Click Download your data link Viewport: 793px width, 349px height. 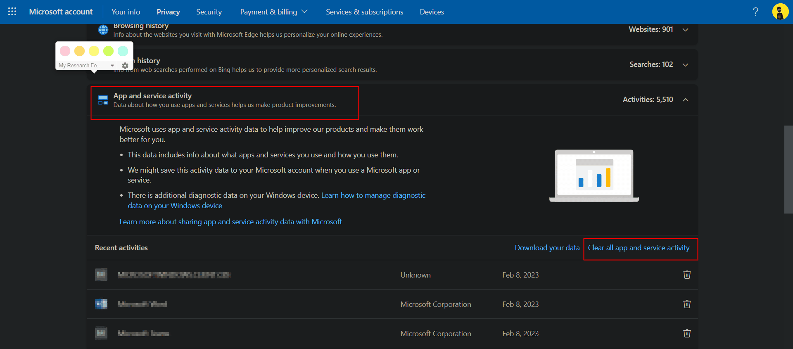(x=547, y=248)
